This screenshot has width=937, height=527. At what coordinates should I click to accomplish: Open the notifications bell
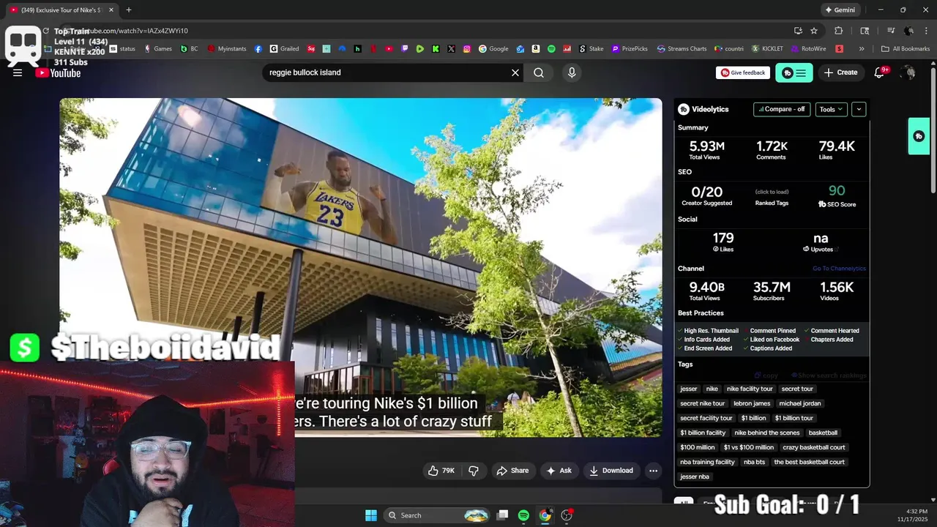point(880,72)
